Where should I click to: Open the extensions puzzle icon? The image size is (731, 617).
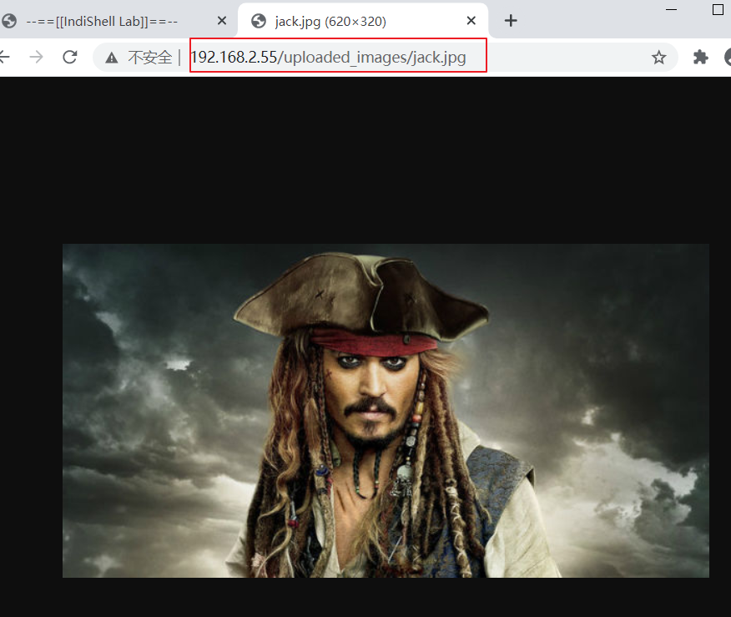pos(700,57)
